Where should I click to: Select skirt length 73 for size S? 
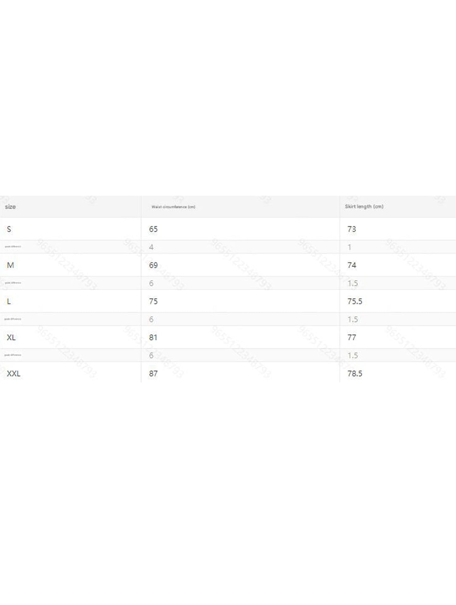352,229
